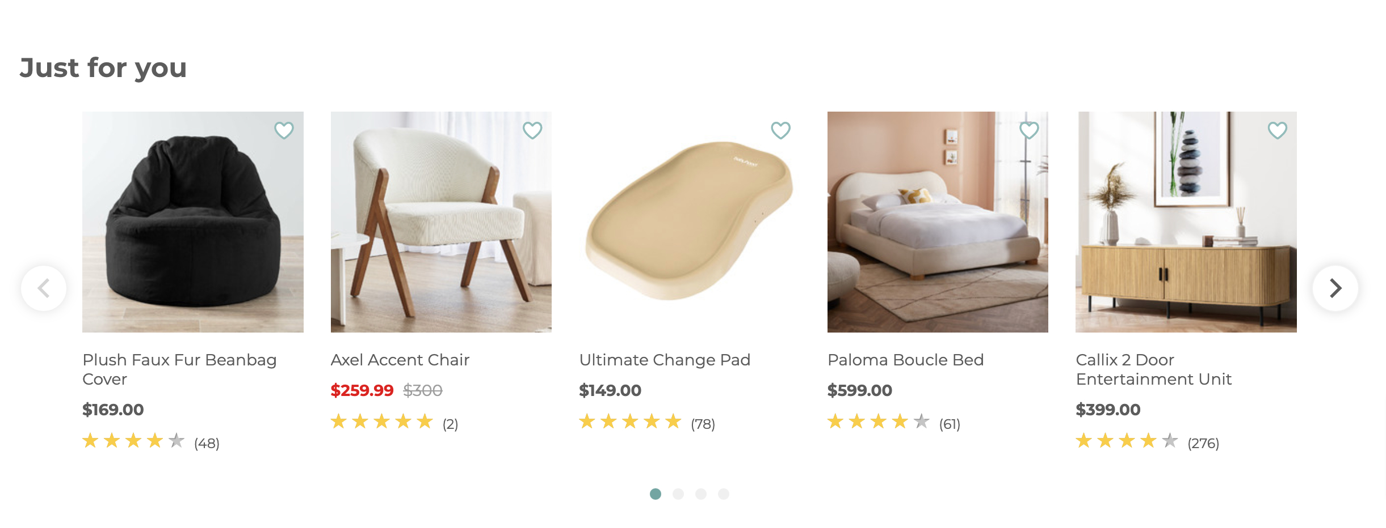Select the first carousel page dot

click(x=656, y=494)
